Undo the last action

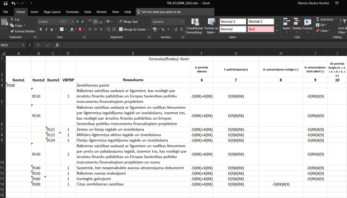coord(13,3)
